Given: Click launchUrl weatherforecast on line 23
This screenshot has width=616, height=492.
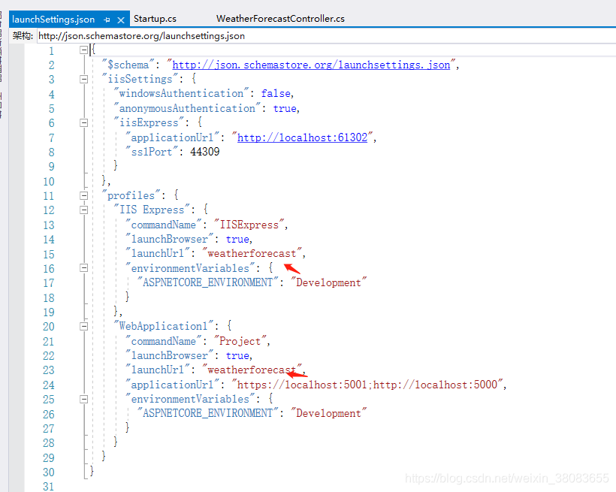Looking at the screenshot, I should click(252, 370).
